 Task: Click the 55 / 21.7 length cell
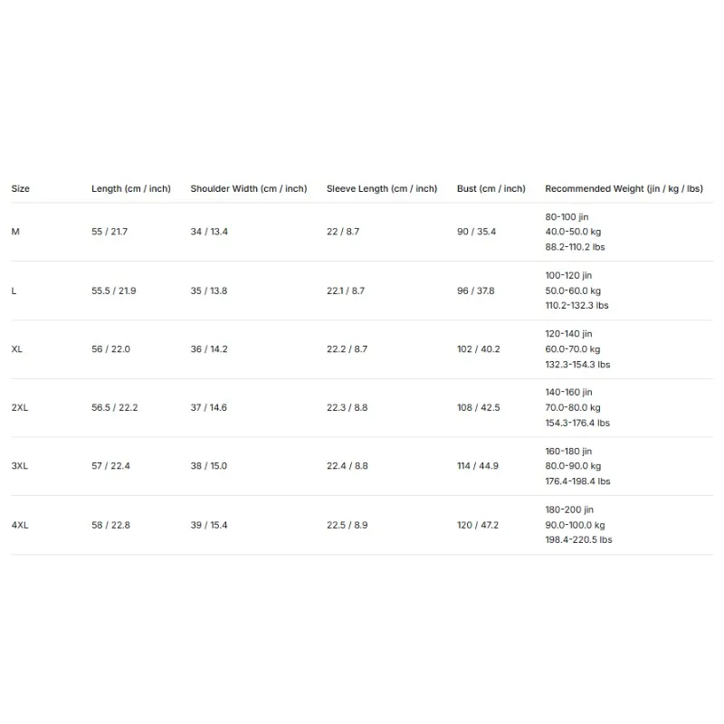click(x=110, y=232)
